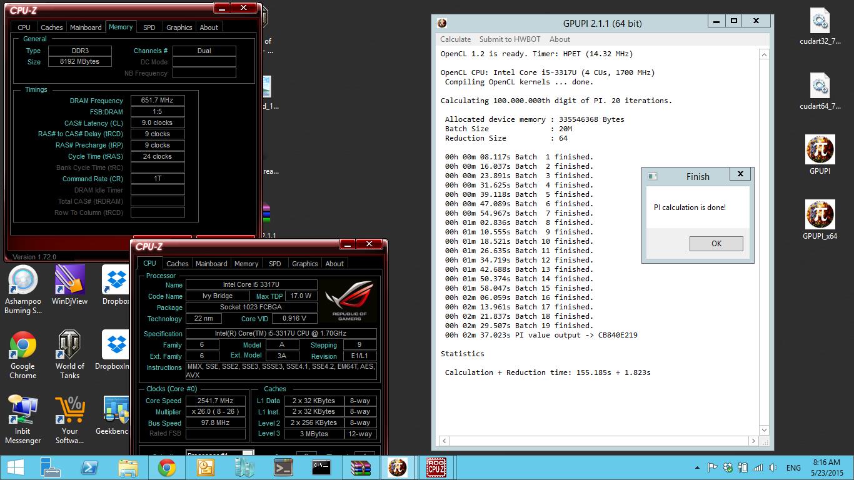Select the cudart32_7 file on desktop
The width and height of the screenshot is (854, 480).
click(820, 27)
